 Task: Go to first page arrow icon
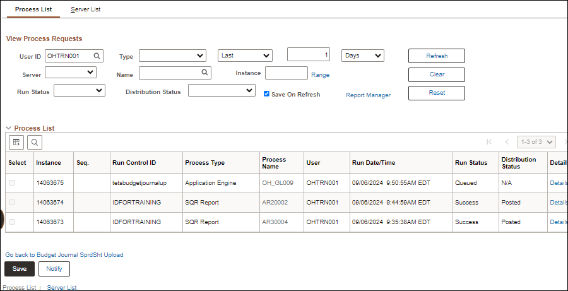488,142
